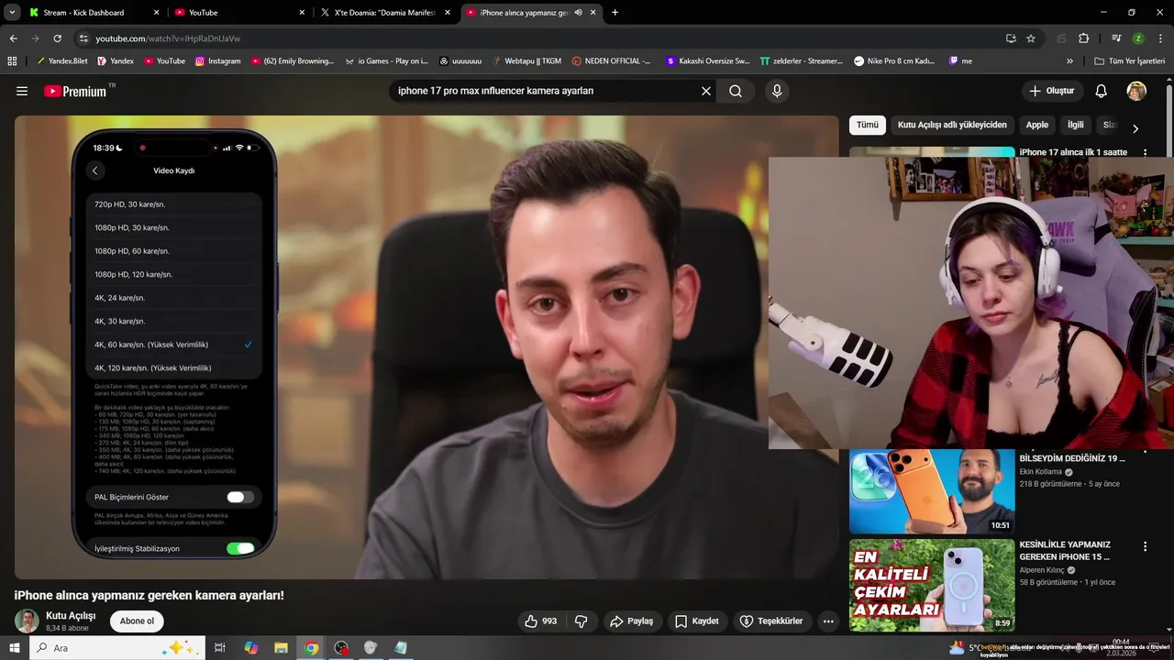Mute the tab via its speaker icon
1174x660 pixels.
[x=578, y=13]
